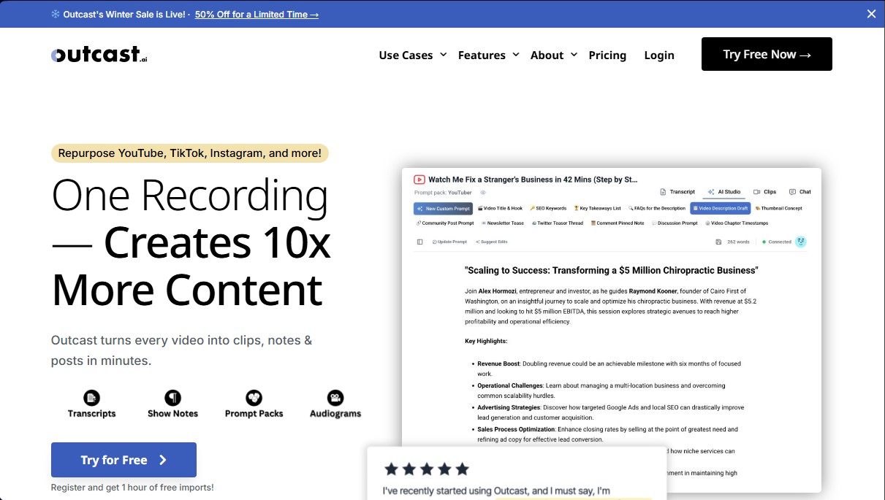
Task: Select FAQs for the Description prompt
Action: click(x=656, y=208)
